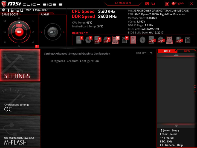
Task: Click the BIOS Build Date 04/19/2017 text
Action: pyautogui.click(x=146, y=33)
